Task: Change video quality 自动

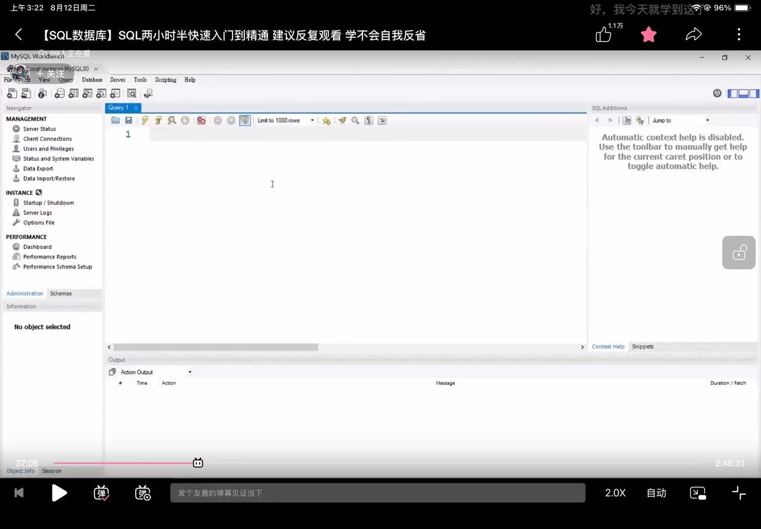Action: click(x=656, y=493)
